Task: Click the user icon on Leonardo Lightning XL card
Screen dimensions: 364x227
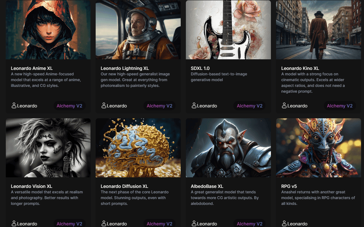Action: tap(104, 106)
